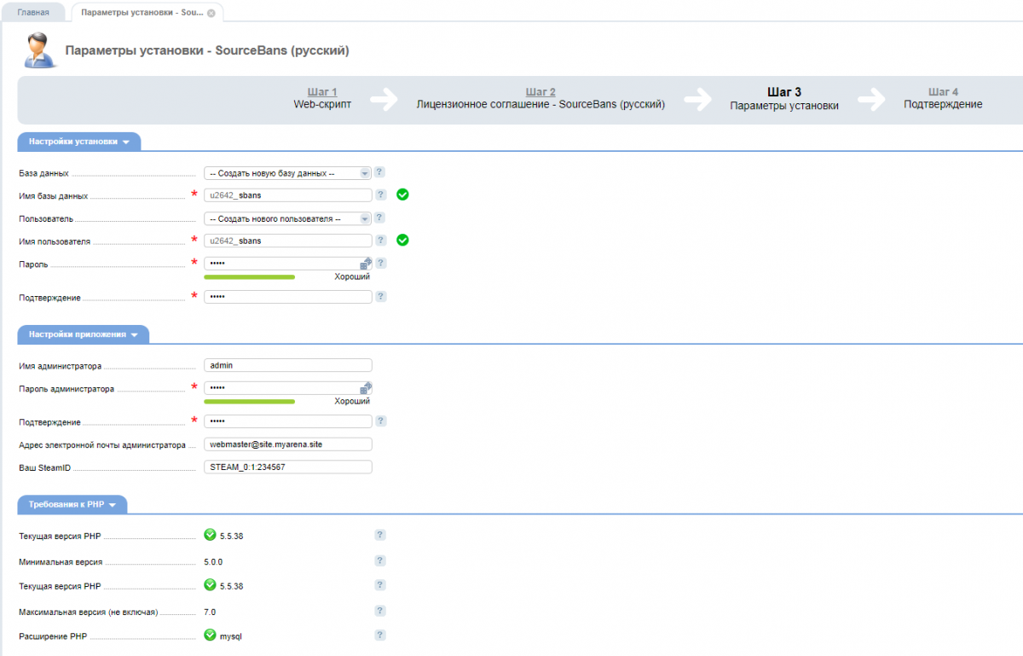Close the Параметры установки tab
The width and height of the screenshot is (1023, 656).
(211, 13)
